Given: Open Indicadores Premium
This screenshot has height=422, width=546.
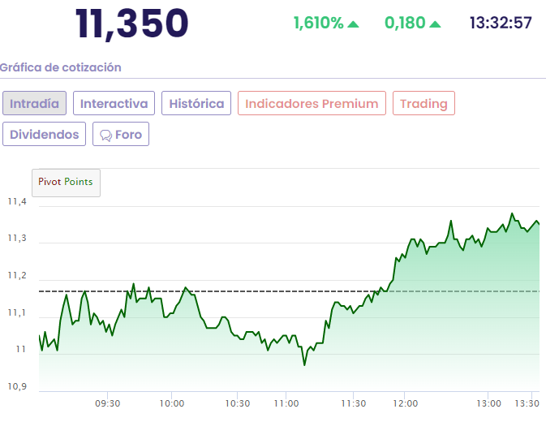Looking at the screenshot, I should point(312,104).
